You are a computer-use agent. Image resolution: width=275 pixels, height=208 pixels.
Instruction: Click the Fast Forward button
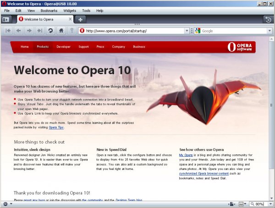(x=40, y=31)
